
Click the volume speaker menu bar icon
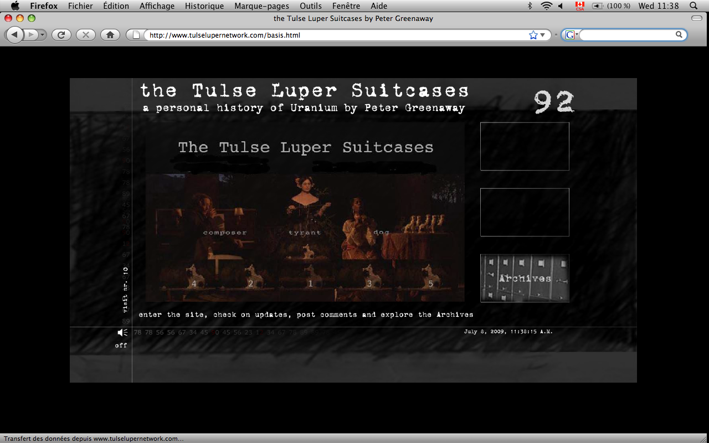click(x=561, y=6)
